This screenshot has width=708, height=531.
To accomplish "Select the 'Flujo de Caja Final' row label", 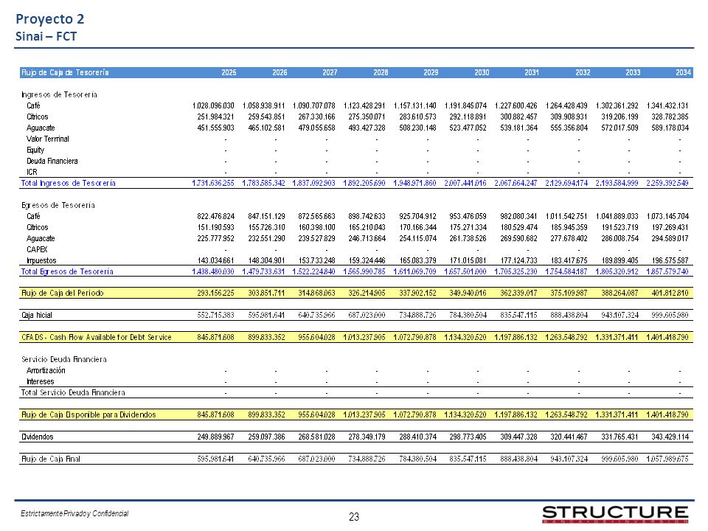I will tap(51, 459).
